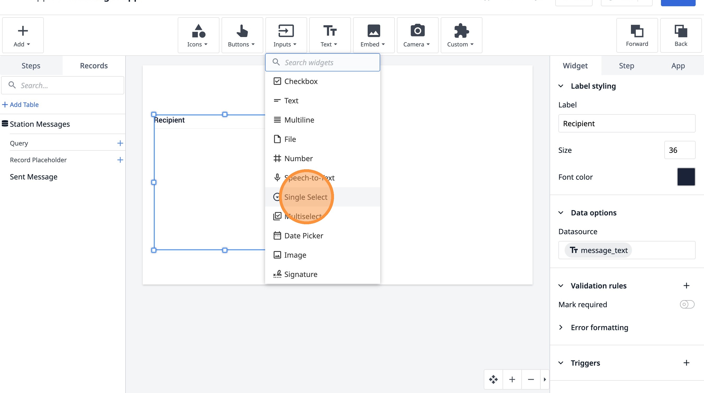
Task: Choose Single Select from widget list
Action: tap(306, 197)
